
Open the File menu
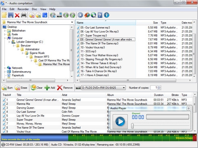click(x=4, y=9)
